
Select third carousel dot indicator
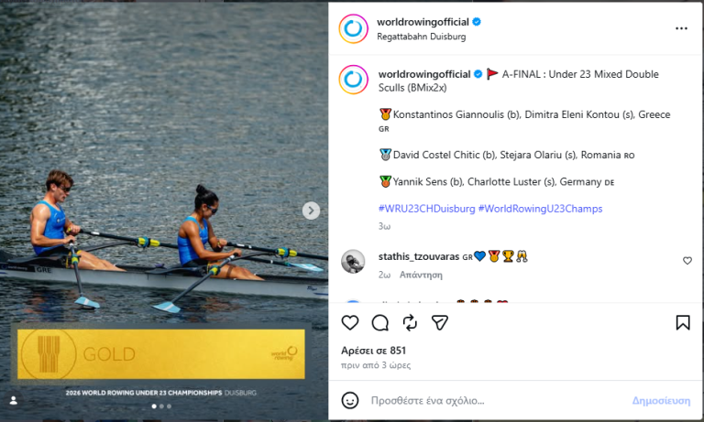click(169, 406)
